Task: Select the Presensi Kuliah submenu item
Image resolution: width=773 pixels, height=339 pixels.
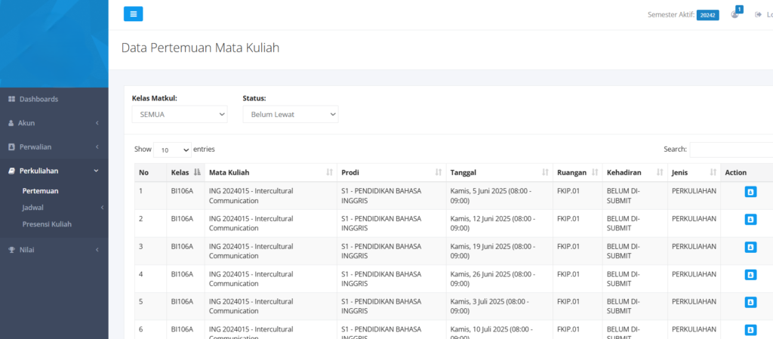Action: tap(47, 224)
